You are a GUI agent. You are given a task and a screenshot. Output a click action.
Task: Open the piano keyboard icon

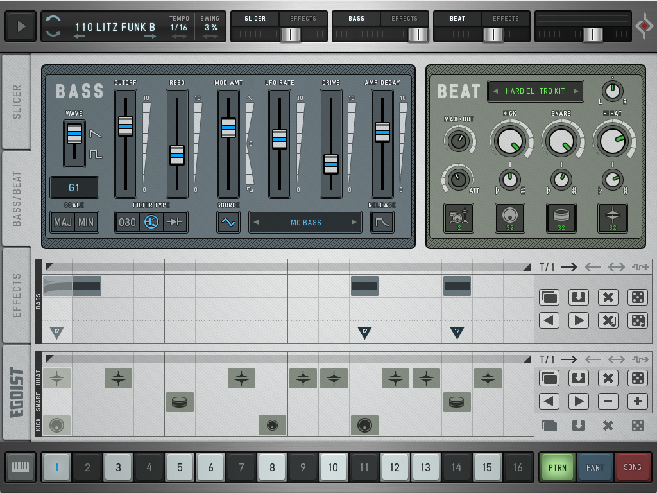(21, 467)
